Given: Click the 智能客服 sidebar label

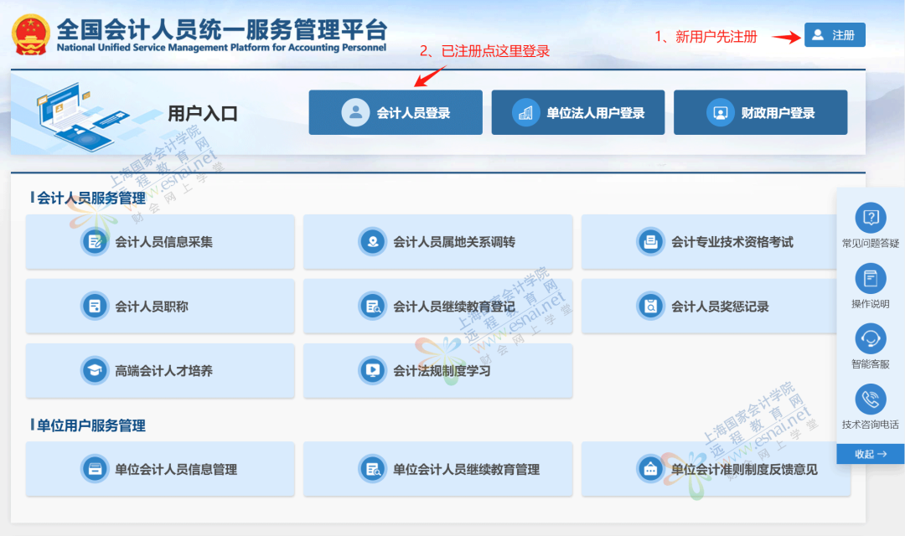Looking at the screenshot, I should tap(871, 364).
